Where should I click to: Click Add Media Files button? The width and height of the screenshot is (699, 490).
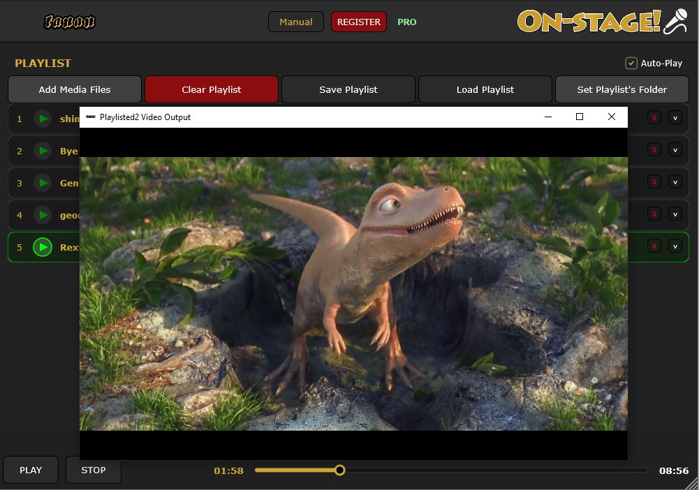coord(75,89)
